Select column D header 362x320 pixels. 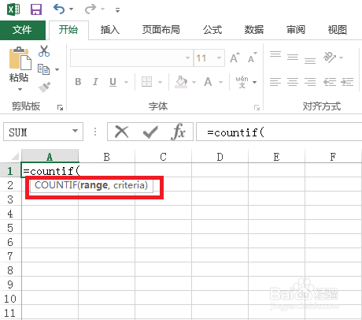point(220,157)
